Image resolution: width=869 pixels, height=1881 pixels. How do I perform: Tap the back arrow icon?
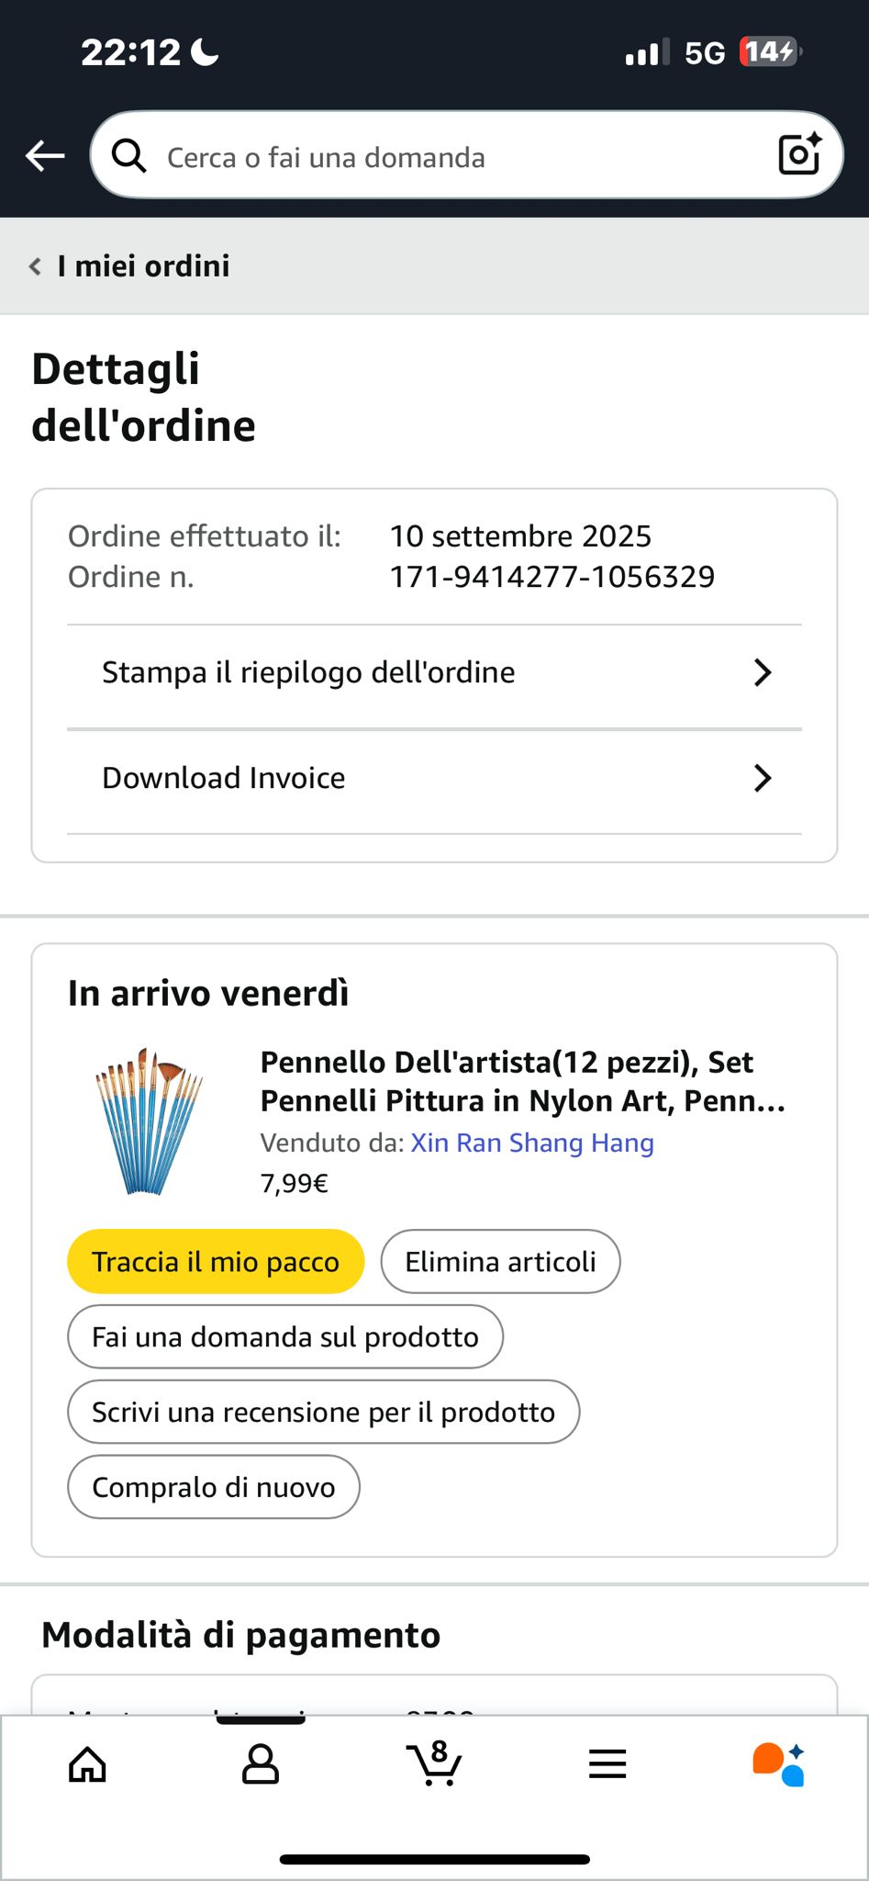(x=45, y=156)
